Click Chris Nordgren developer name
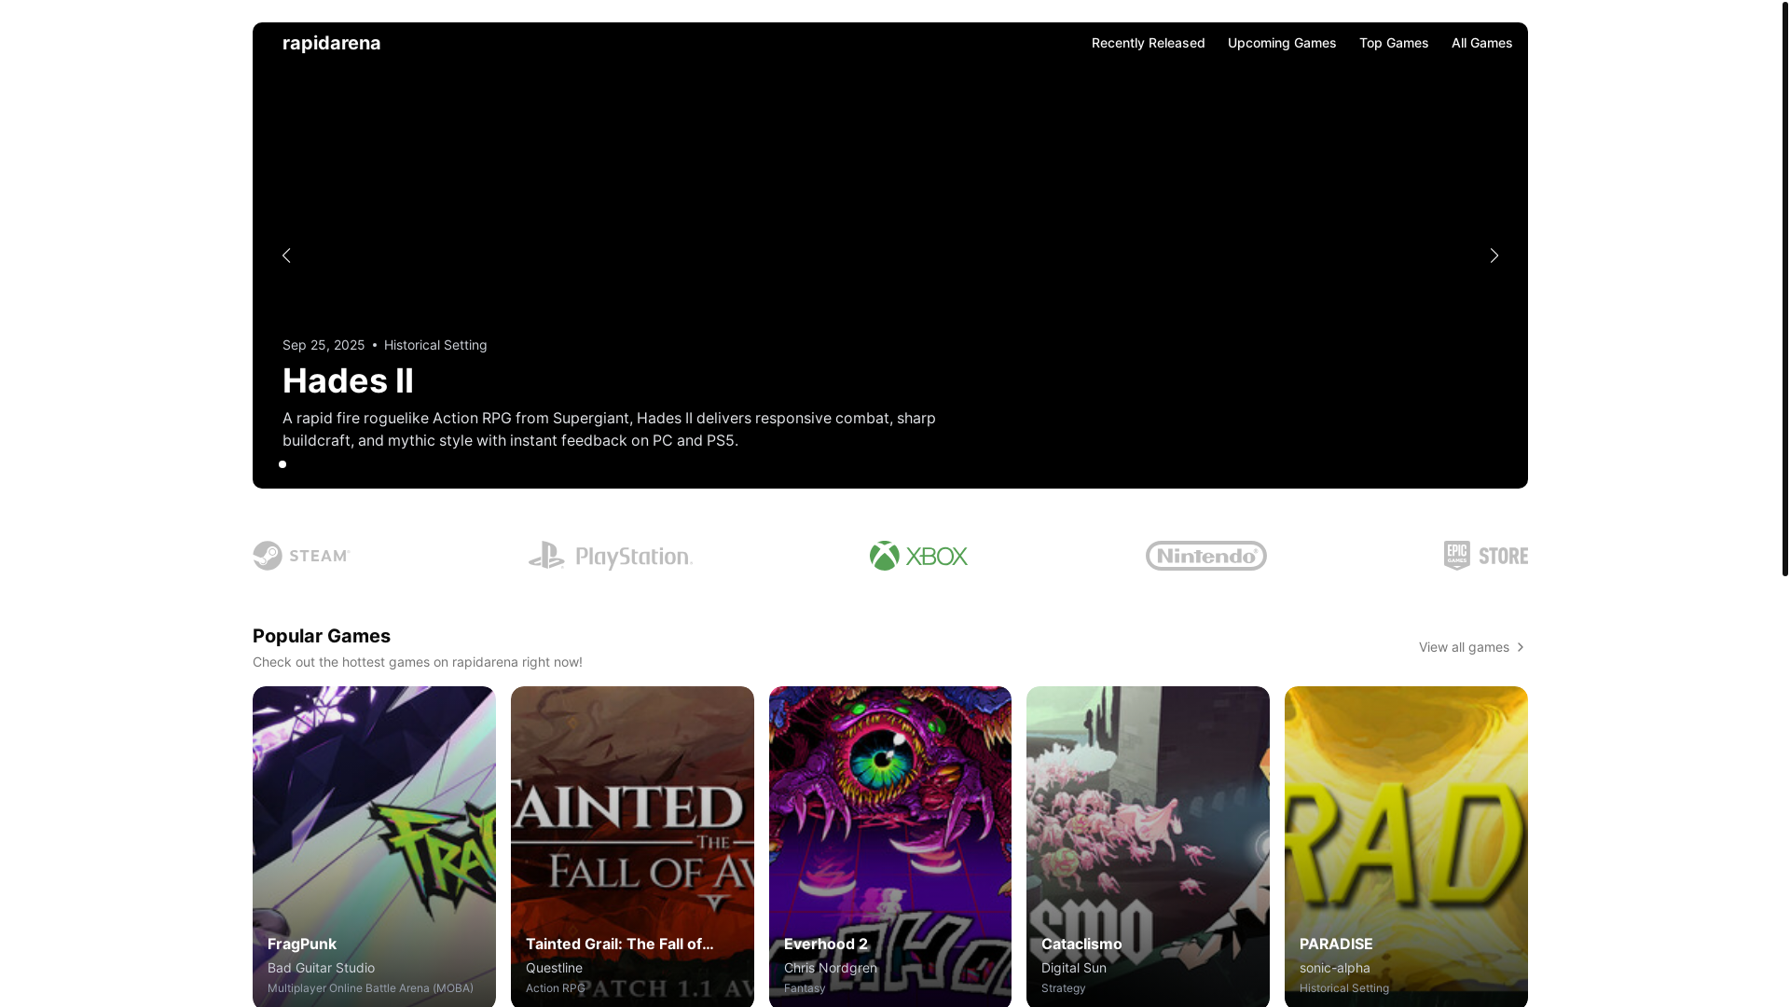 pos(830,968)
